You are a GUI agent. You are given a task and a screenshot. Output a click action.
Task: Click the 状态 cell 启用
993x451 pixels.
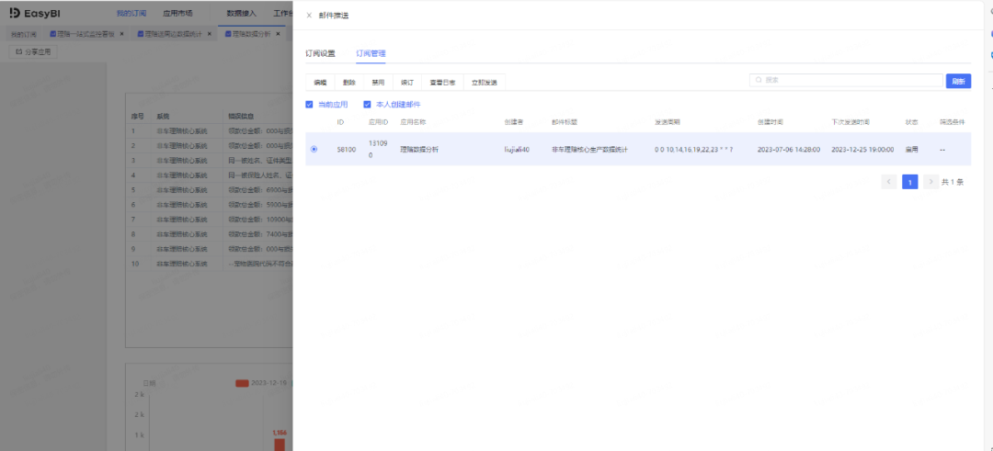click(911, 150)
